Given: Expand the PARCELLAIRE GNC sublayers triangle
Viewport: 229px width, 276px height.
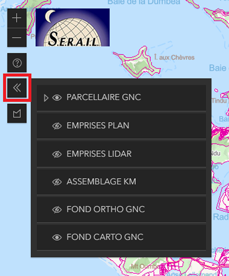Looking at the screenshot, I should click(x=46, y=98).
